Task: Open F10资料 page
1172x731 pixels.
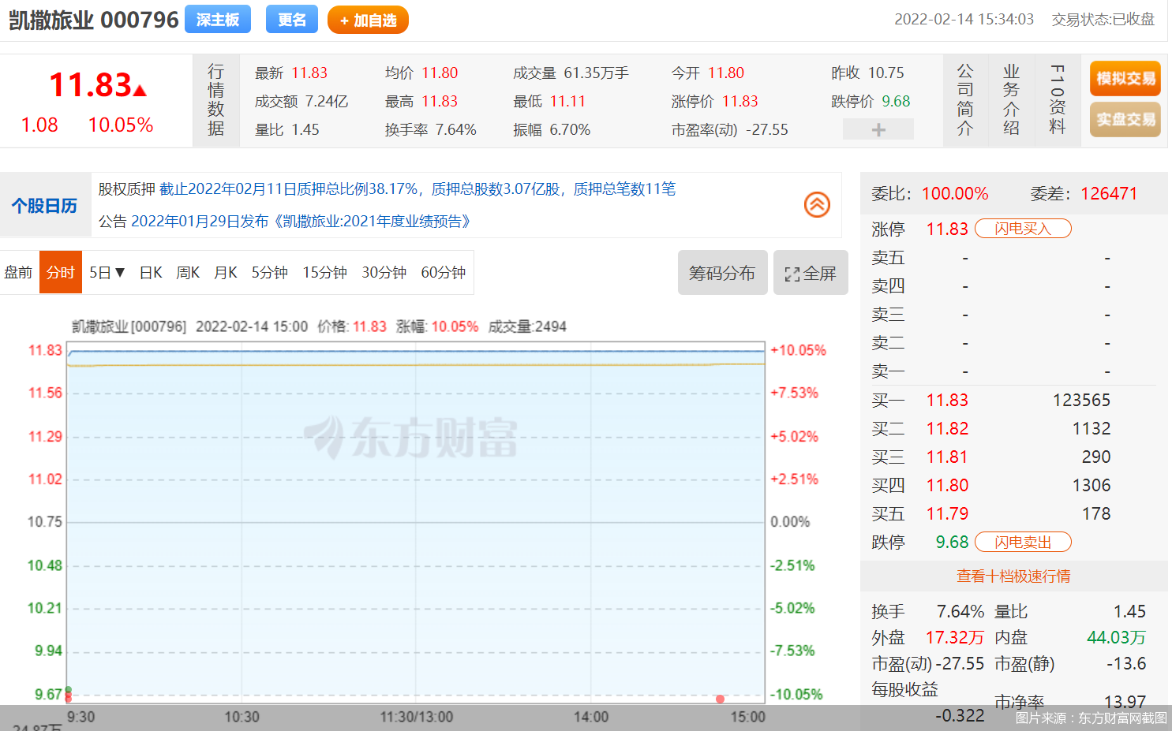Action: pos(1058,100)
